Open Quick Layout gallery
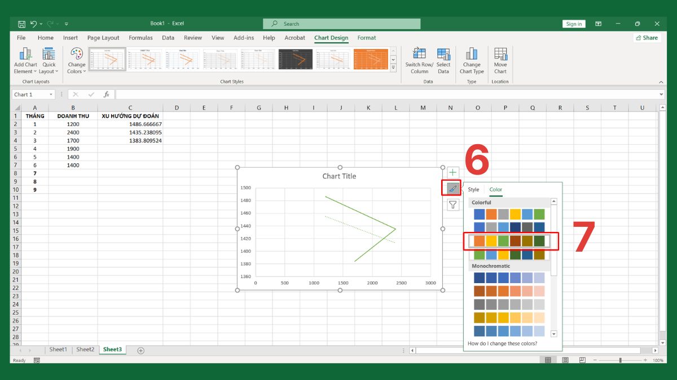Image resolution: width=677 pixels, height=380 pixels. 49,61
